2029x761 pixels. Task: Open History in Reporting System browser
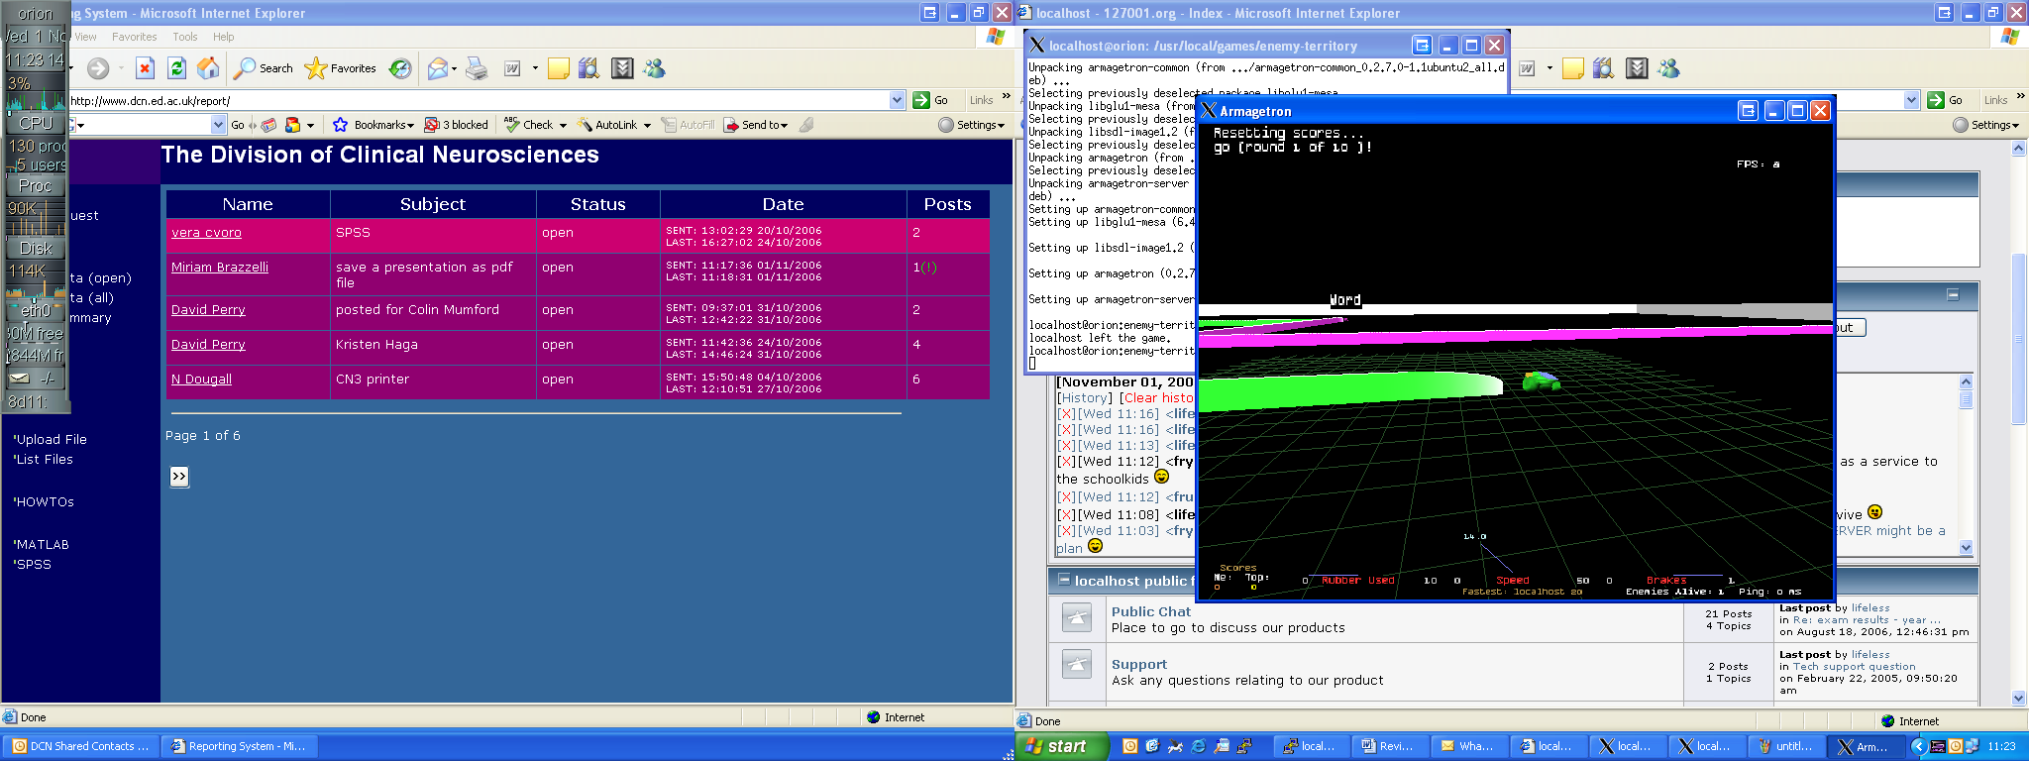coord(400,68)
